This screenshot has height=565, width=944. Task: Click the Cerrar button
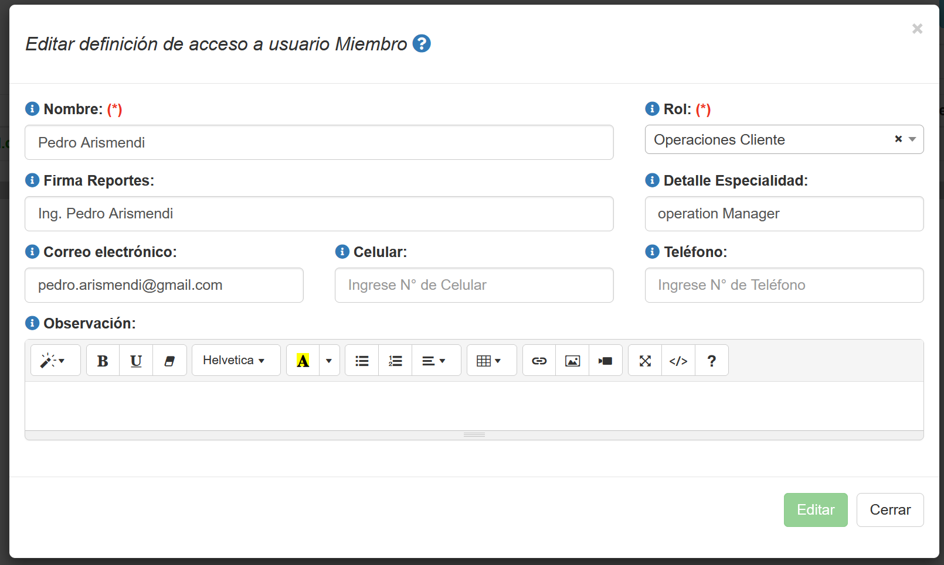(x=889, y=510)
